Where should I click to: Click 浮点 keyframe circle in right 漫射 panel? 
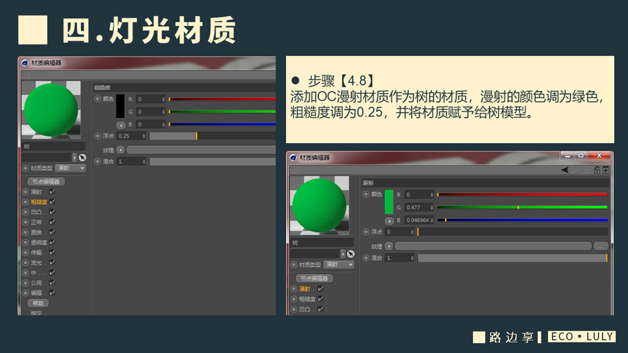point(366,232)
